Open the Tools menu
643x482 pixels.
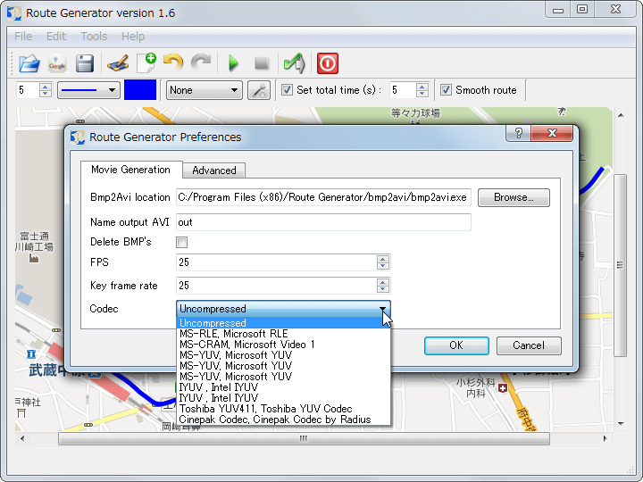tap(94, 37)
